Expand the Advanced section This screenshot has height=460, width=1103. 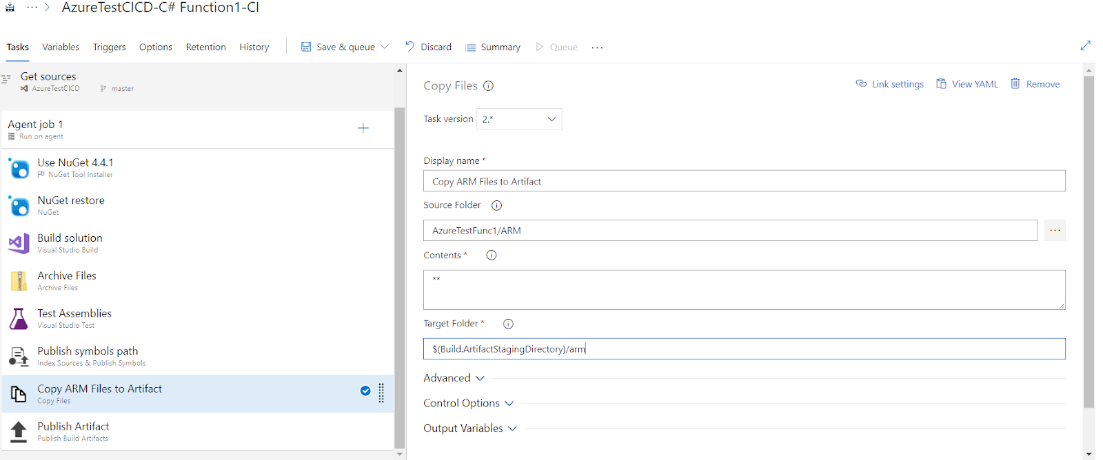[454, 378]
